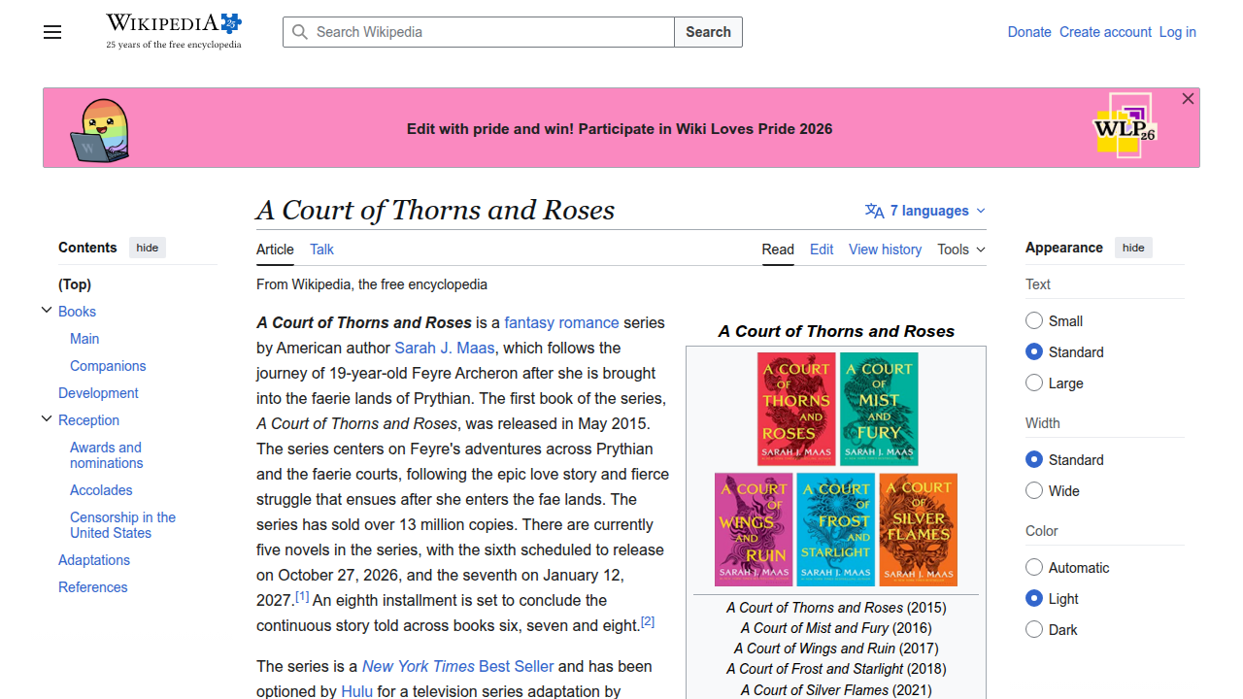
Task: Open the A Court of Silver Flames cover
Action: coord(918,529)
